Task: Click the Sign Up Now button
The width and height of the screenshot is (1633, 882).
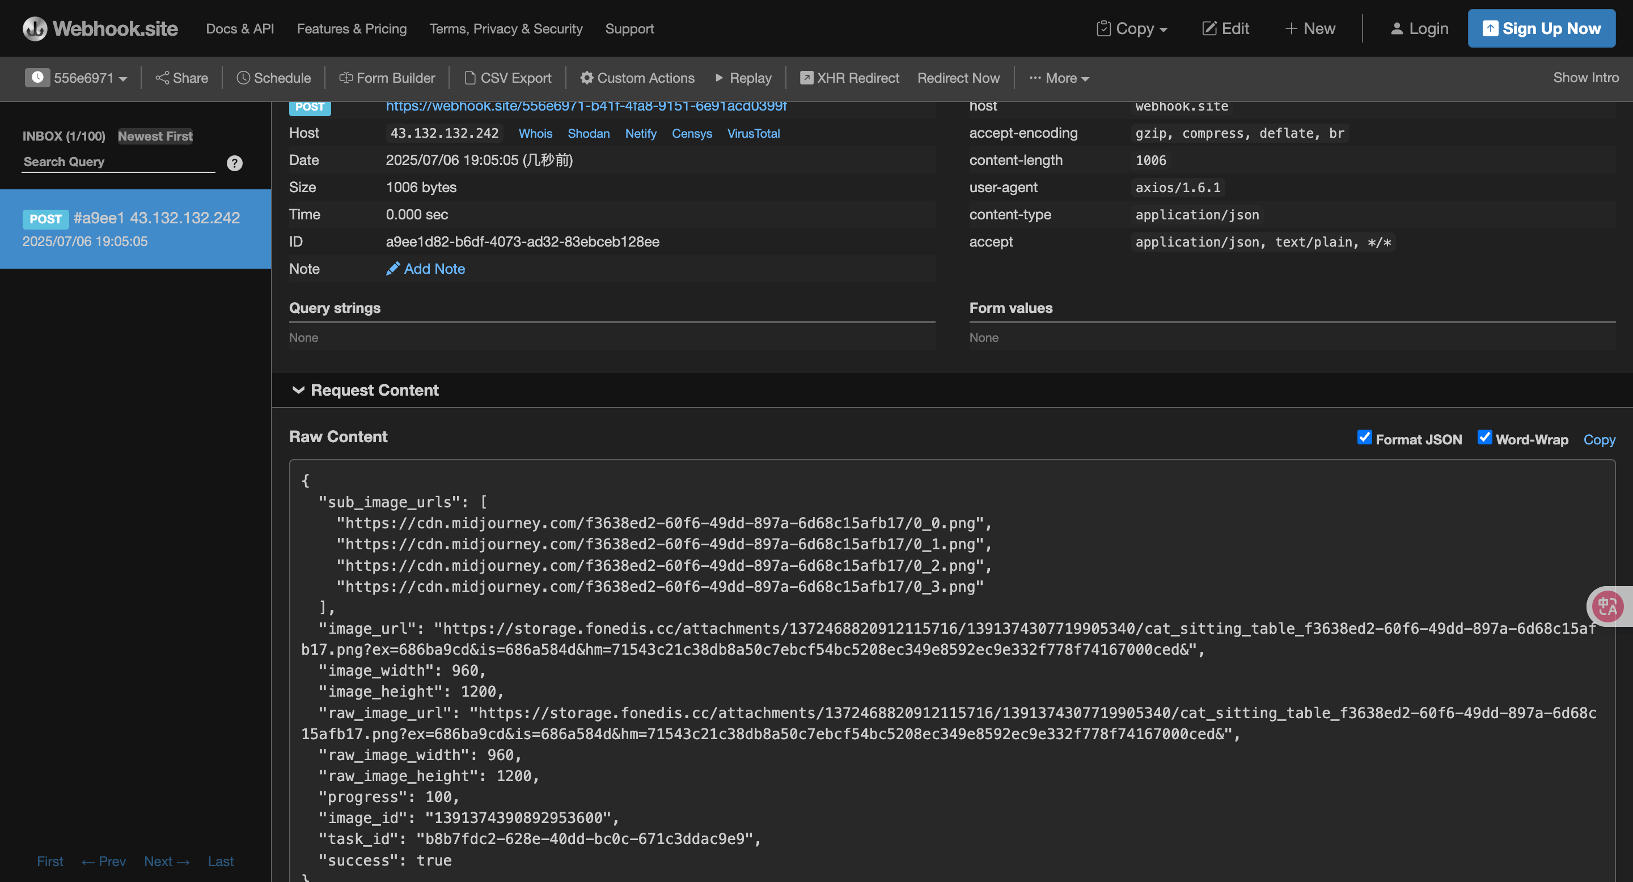Action: [1541, 28]
